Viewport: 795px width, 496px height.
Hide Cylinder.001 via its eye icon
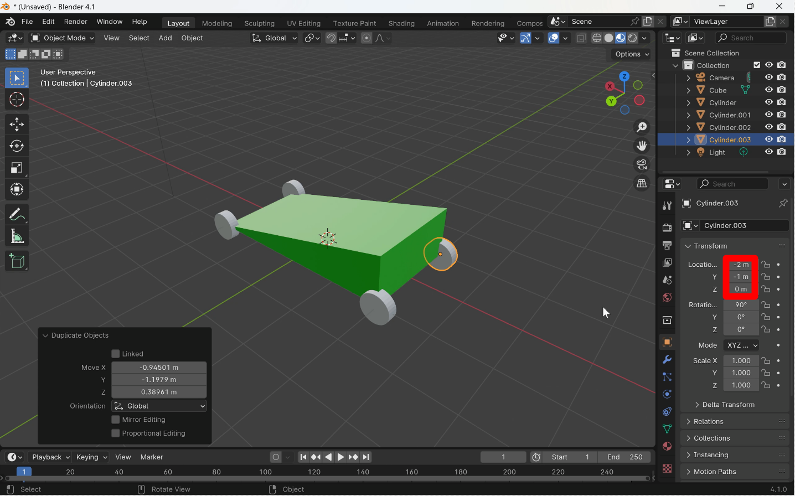click(769, 115)
